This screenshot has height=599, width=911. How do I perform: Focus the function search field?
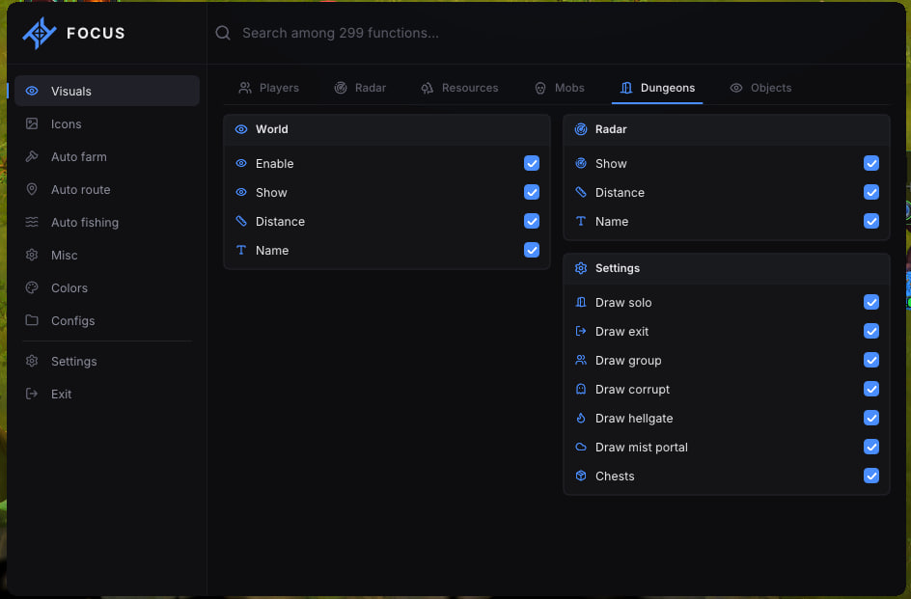pyautogui.click(x=558, y=33)
